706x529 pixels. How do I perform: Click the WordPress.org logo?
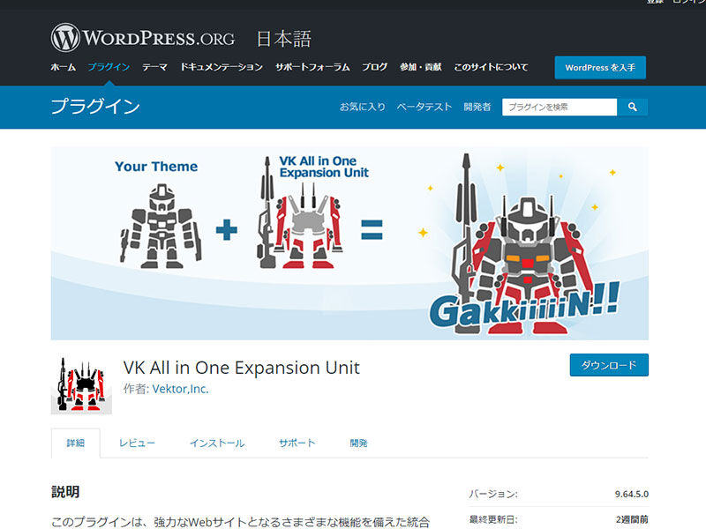pos(143,38)
